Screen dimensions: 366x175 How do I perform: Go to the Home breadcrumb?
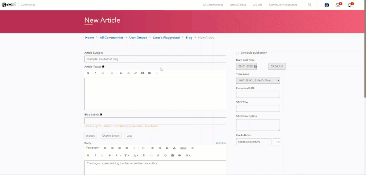89,38
